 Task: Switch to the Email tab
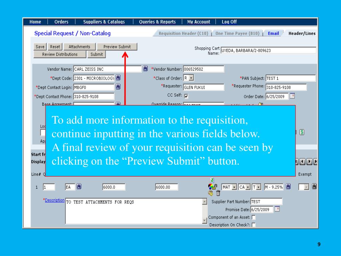[x=273, y=33]
